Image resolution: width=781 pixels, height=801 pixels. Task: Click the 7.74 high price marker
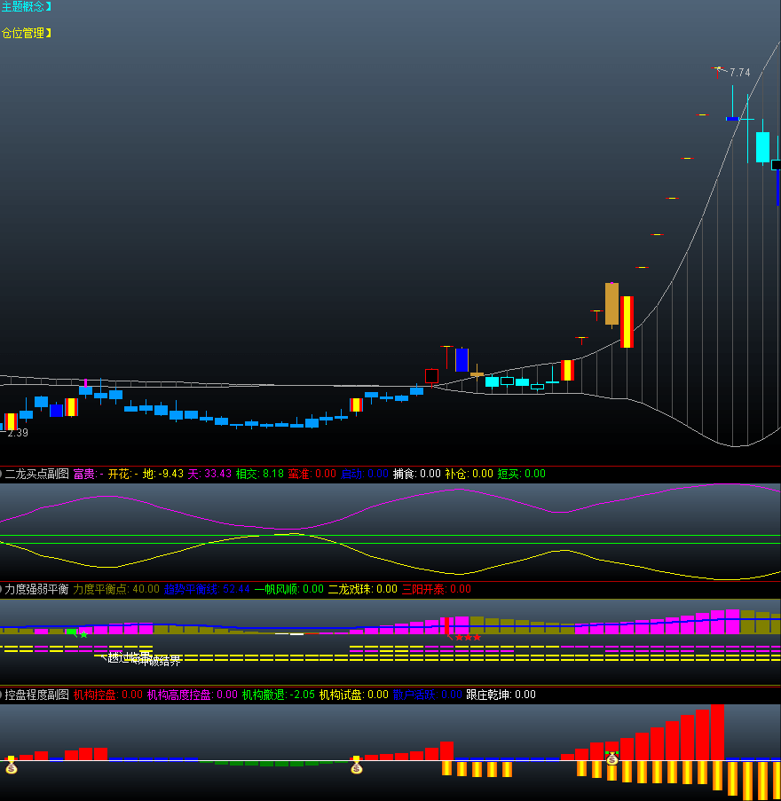click(x=739, y=73)
